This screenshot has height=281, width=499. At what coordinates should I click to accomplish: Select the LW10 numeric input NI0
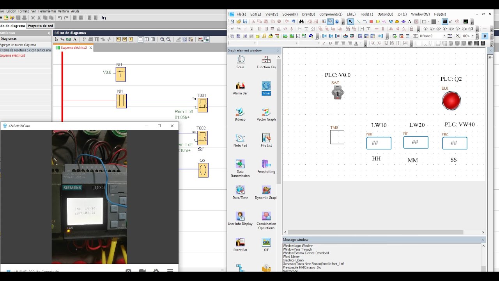pos(379,143)
